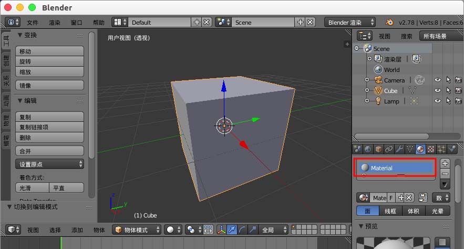464x249 pixels.
Task: Open the pivot point selector
Action: [x=194, y=230]
